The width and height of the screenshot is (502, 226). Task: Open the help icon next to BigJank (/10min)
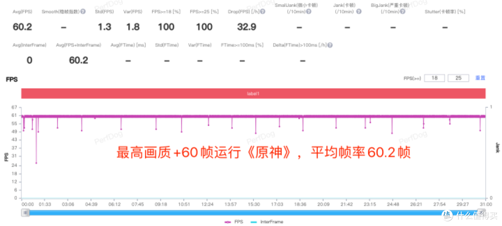tap(403, 12)
